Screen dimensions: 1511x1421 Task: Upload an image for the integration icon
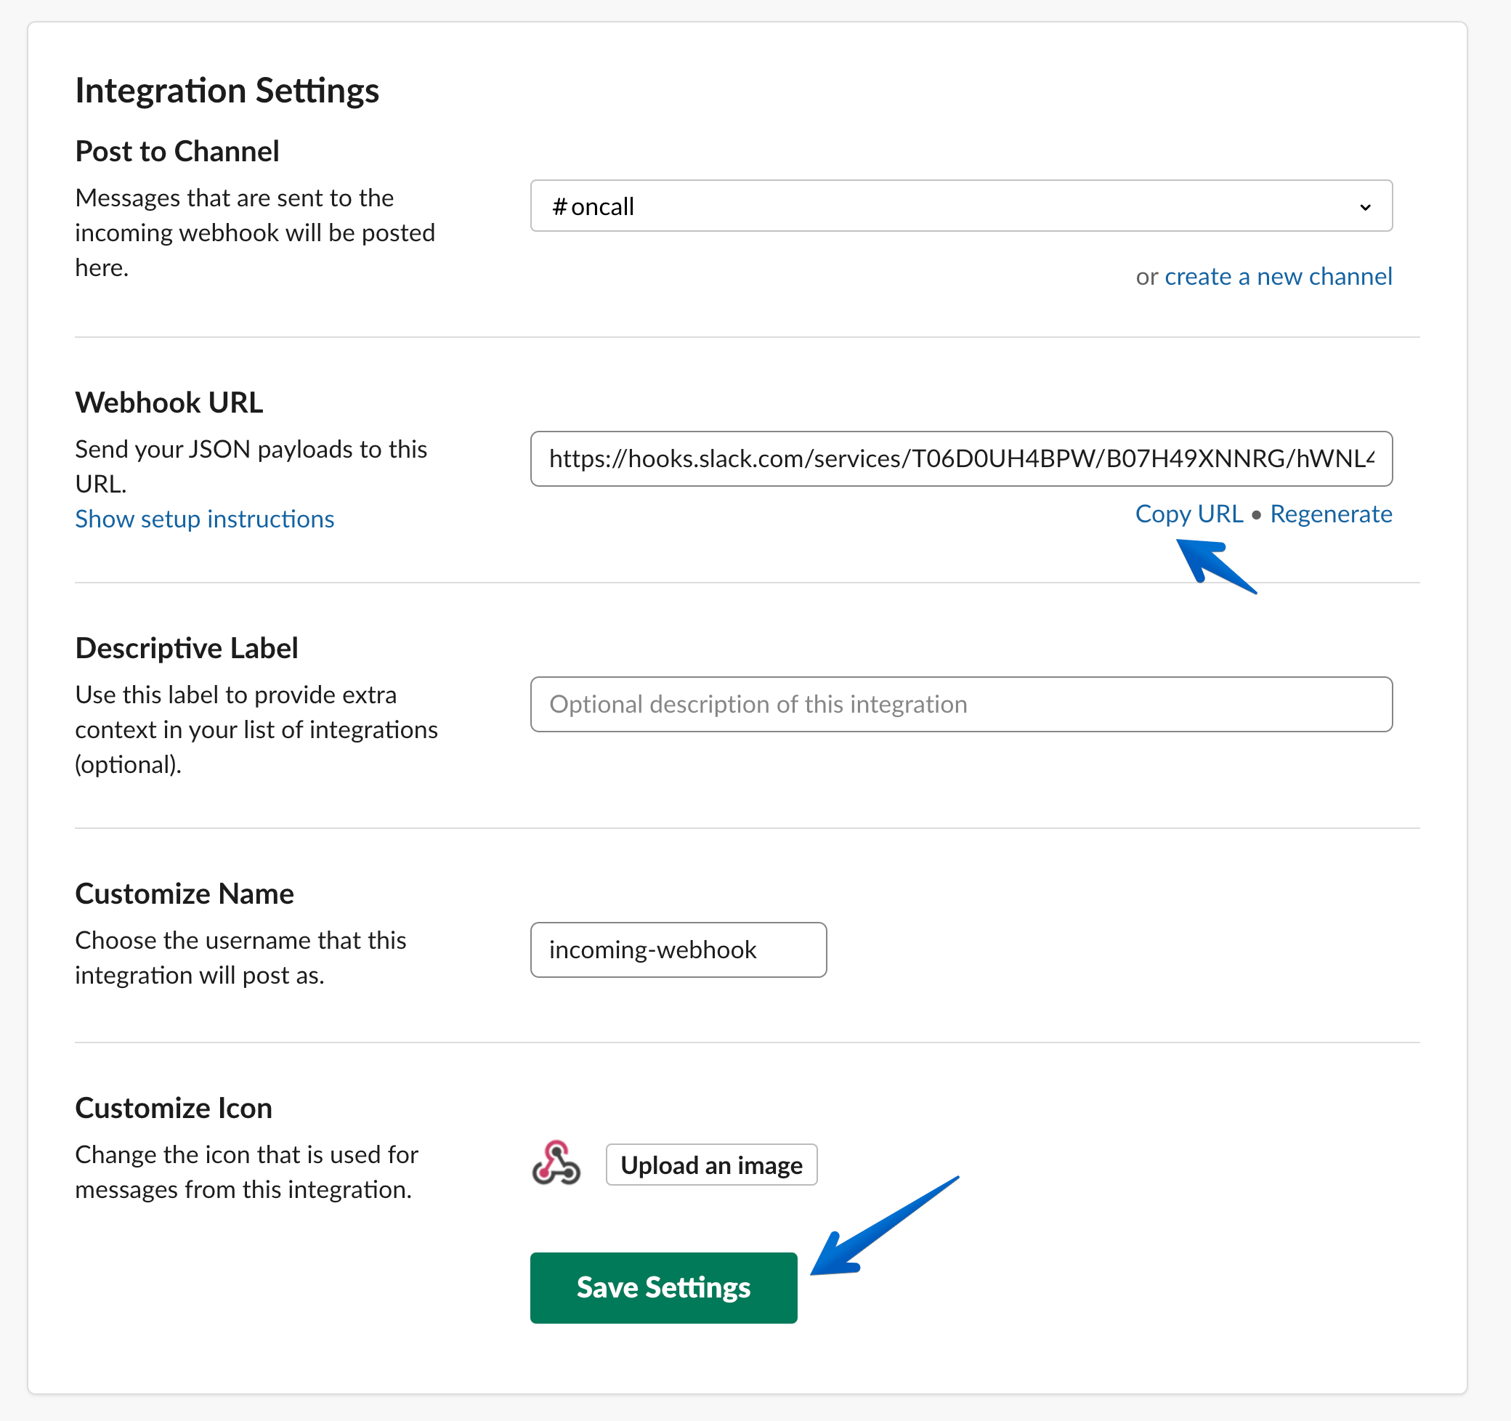coord(710,1165)
